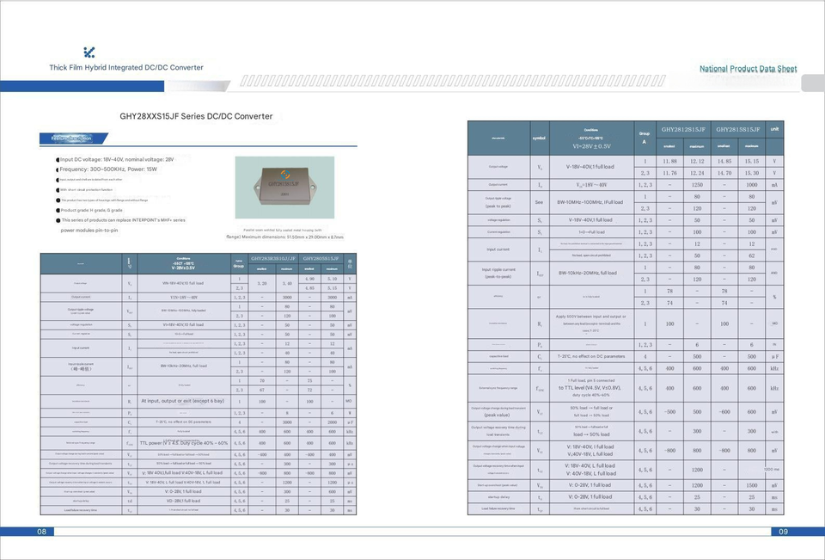Click 'At input, output or exit' table cell
The width and height of the screenshot is (825, 560).
(181, 401)
